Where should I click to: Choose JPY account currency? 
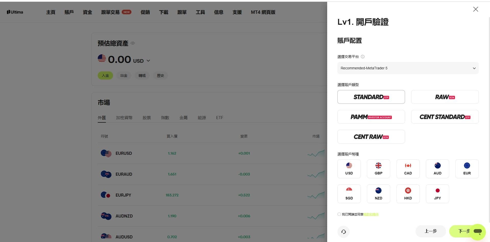tap(437, 194)
